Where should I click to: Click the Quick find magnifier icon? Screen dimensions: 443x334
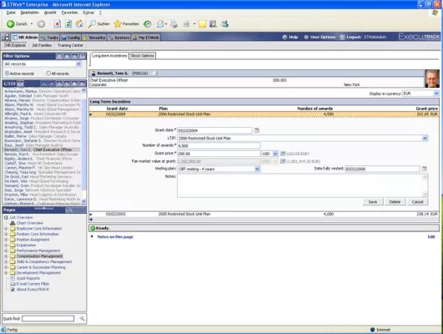tap(82, 318)
